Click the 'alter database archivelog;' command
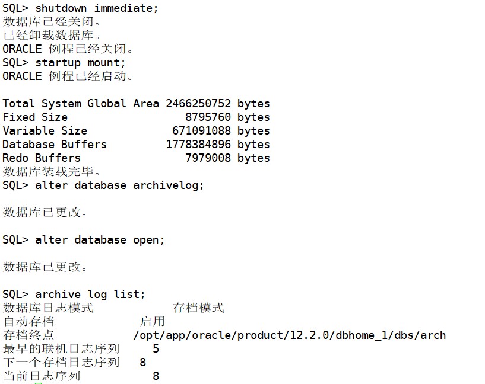Image resolution: width=485 pixels, height=384 pixels. [119, 185]
